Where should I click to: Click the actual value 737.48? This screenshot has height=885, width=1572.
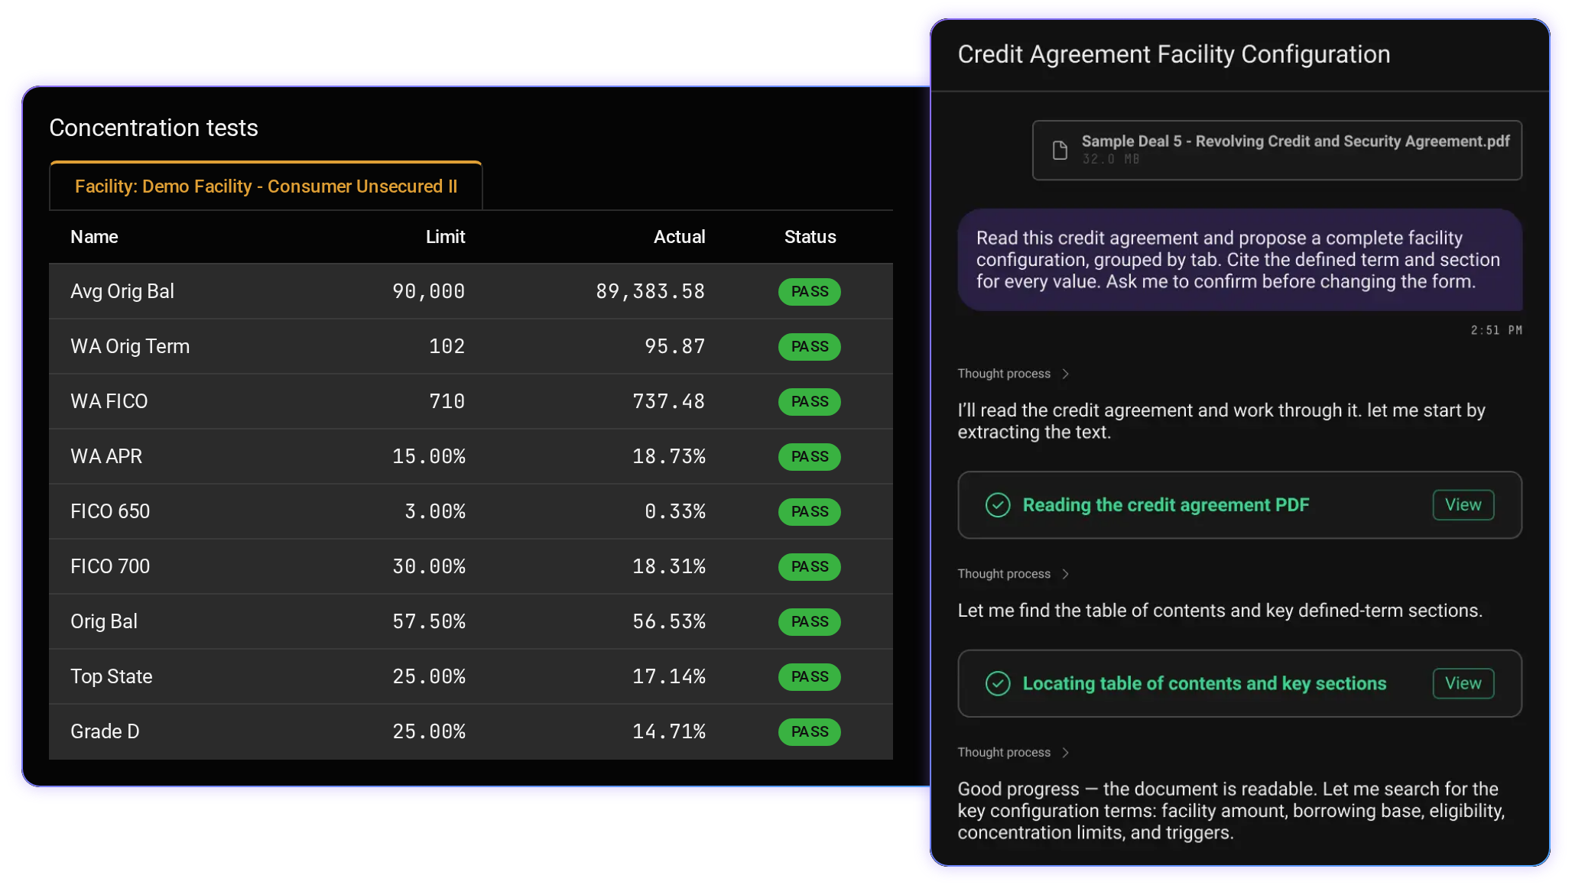tap(668, 401)
